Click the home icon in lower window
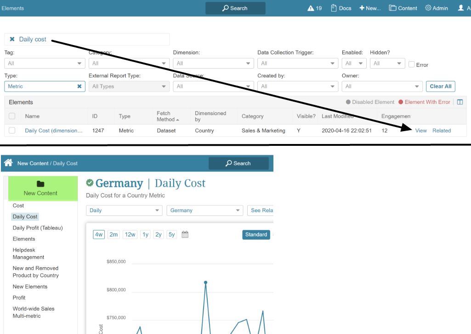Screen dimensions: 471x334 [x=8, y=163]
